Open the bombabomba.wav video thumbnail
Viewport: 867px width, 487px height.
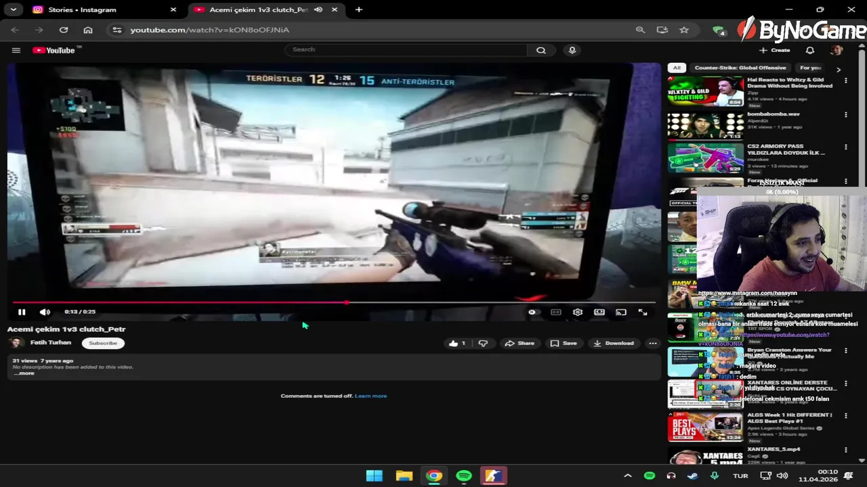(705, 126)
